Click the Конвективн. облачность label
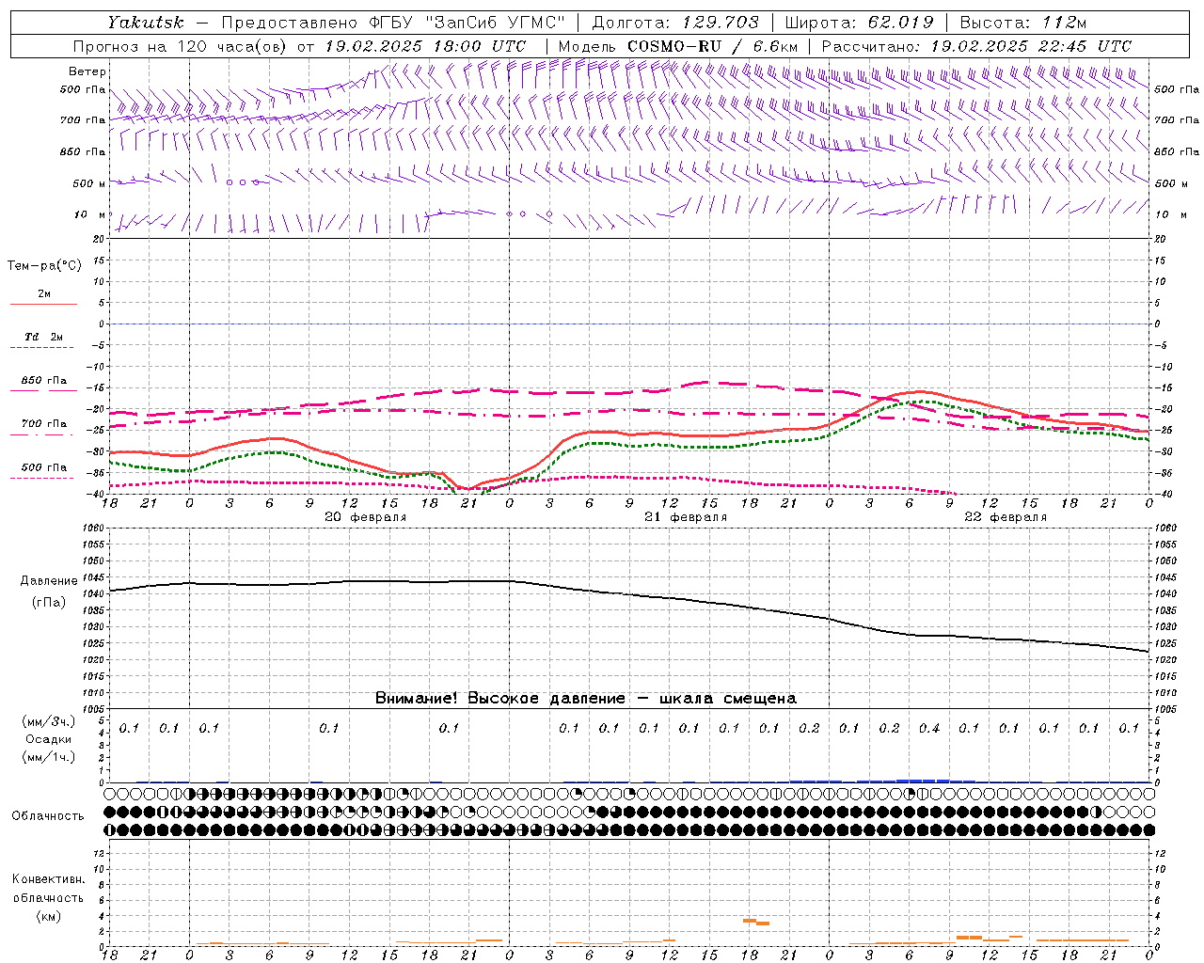The image size is (1204, 963). (48, 889)
